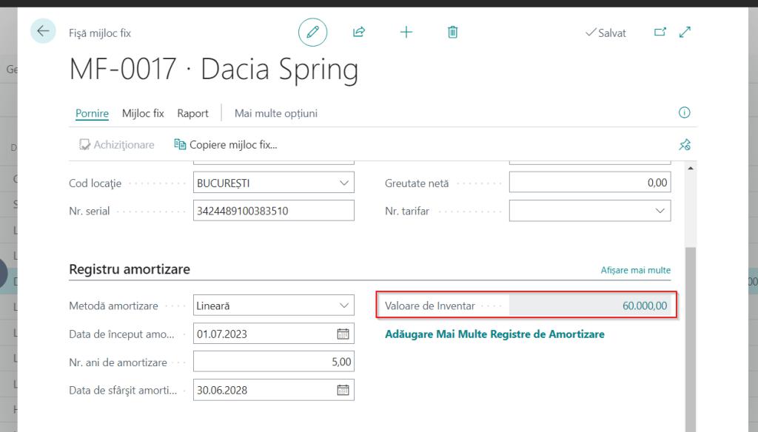Click the share icon
The image size is (758, 432).
359,32
